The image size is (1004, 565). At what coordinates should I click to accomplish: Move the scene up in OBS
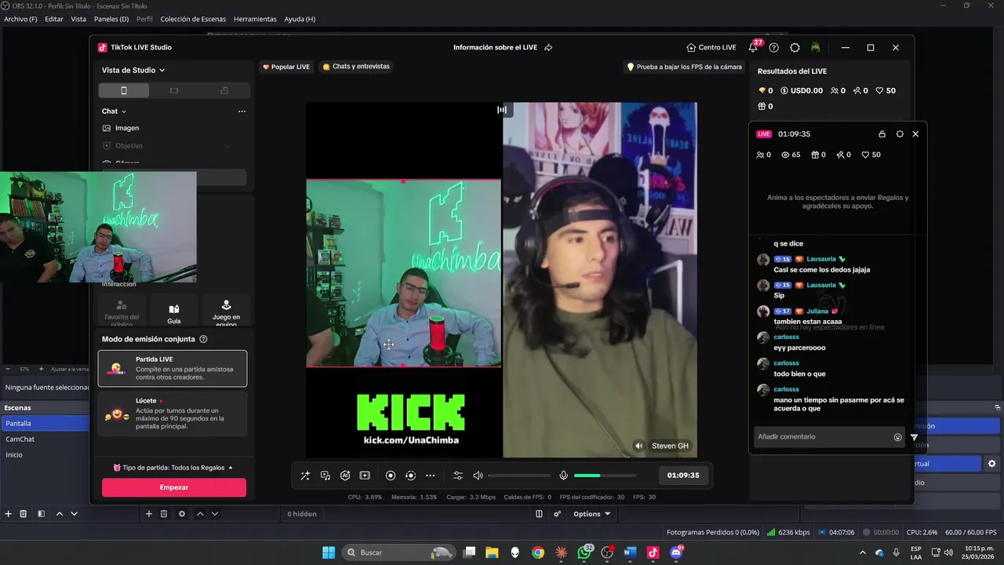[59, 514]
